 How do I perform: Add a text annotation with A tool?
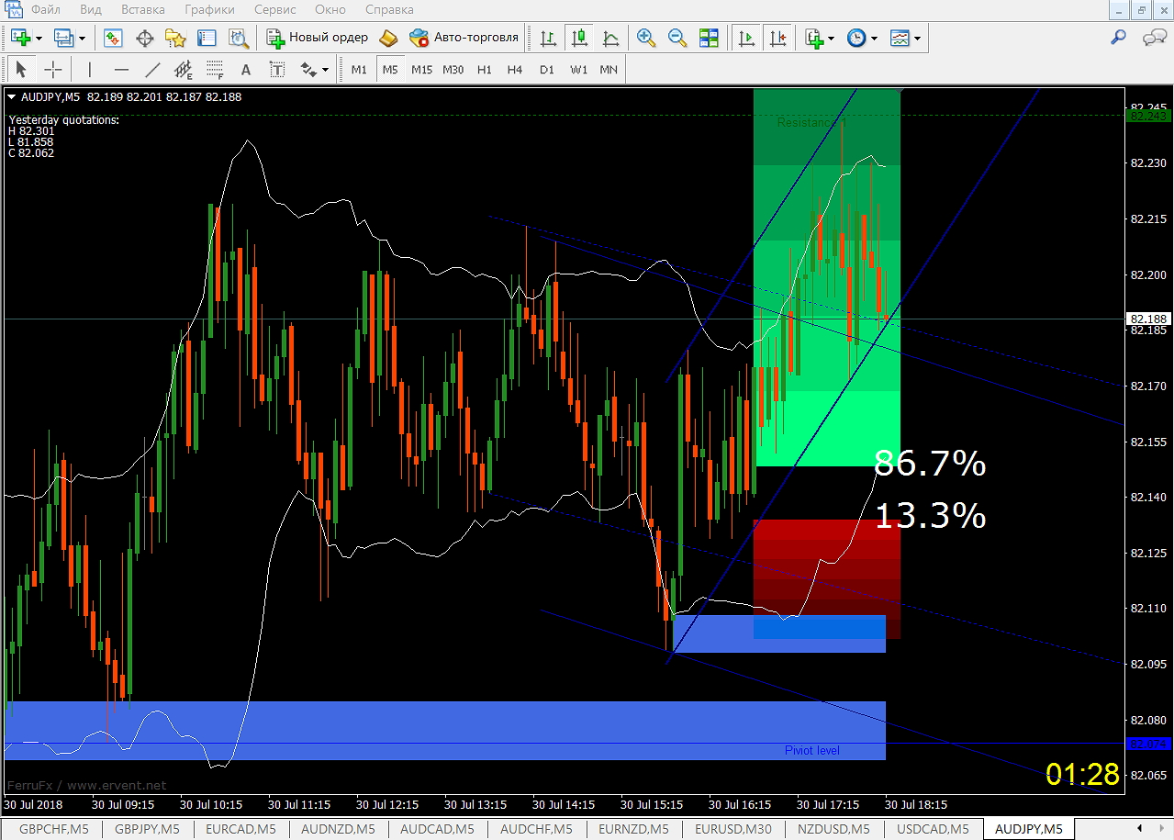pos(246,69)
